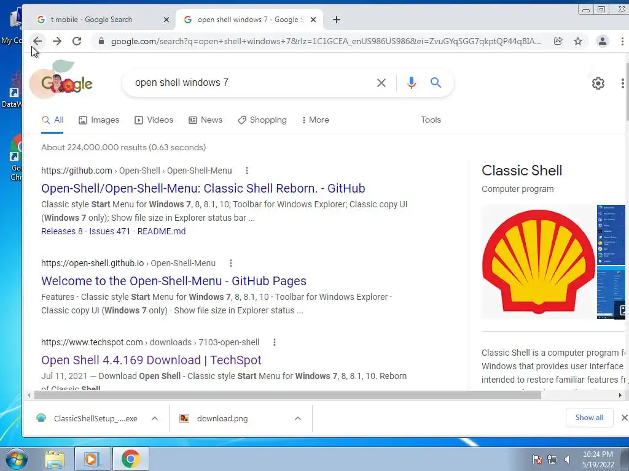Close the 't mobile - Google Search' tab
Screen dimensions: 629x471
166,20
